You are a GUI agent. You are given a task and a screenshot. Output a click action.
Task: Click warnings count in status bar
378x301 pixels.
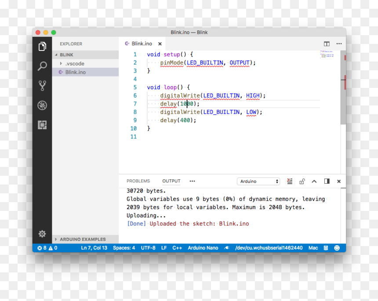click(53, 248)
